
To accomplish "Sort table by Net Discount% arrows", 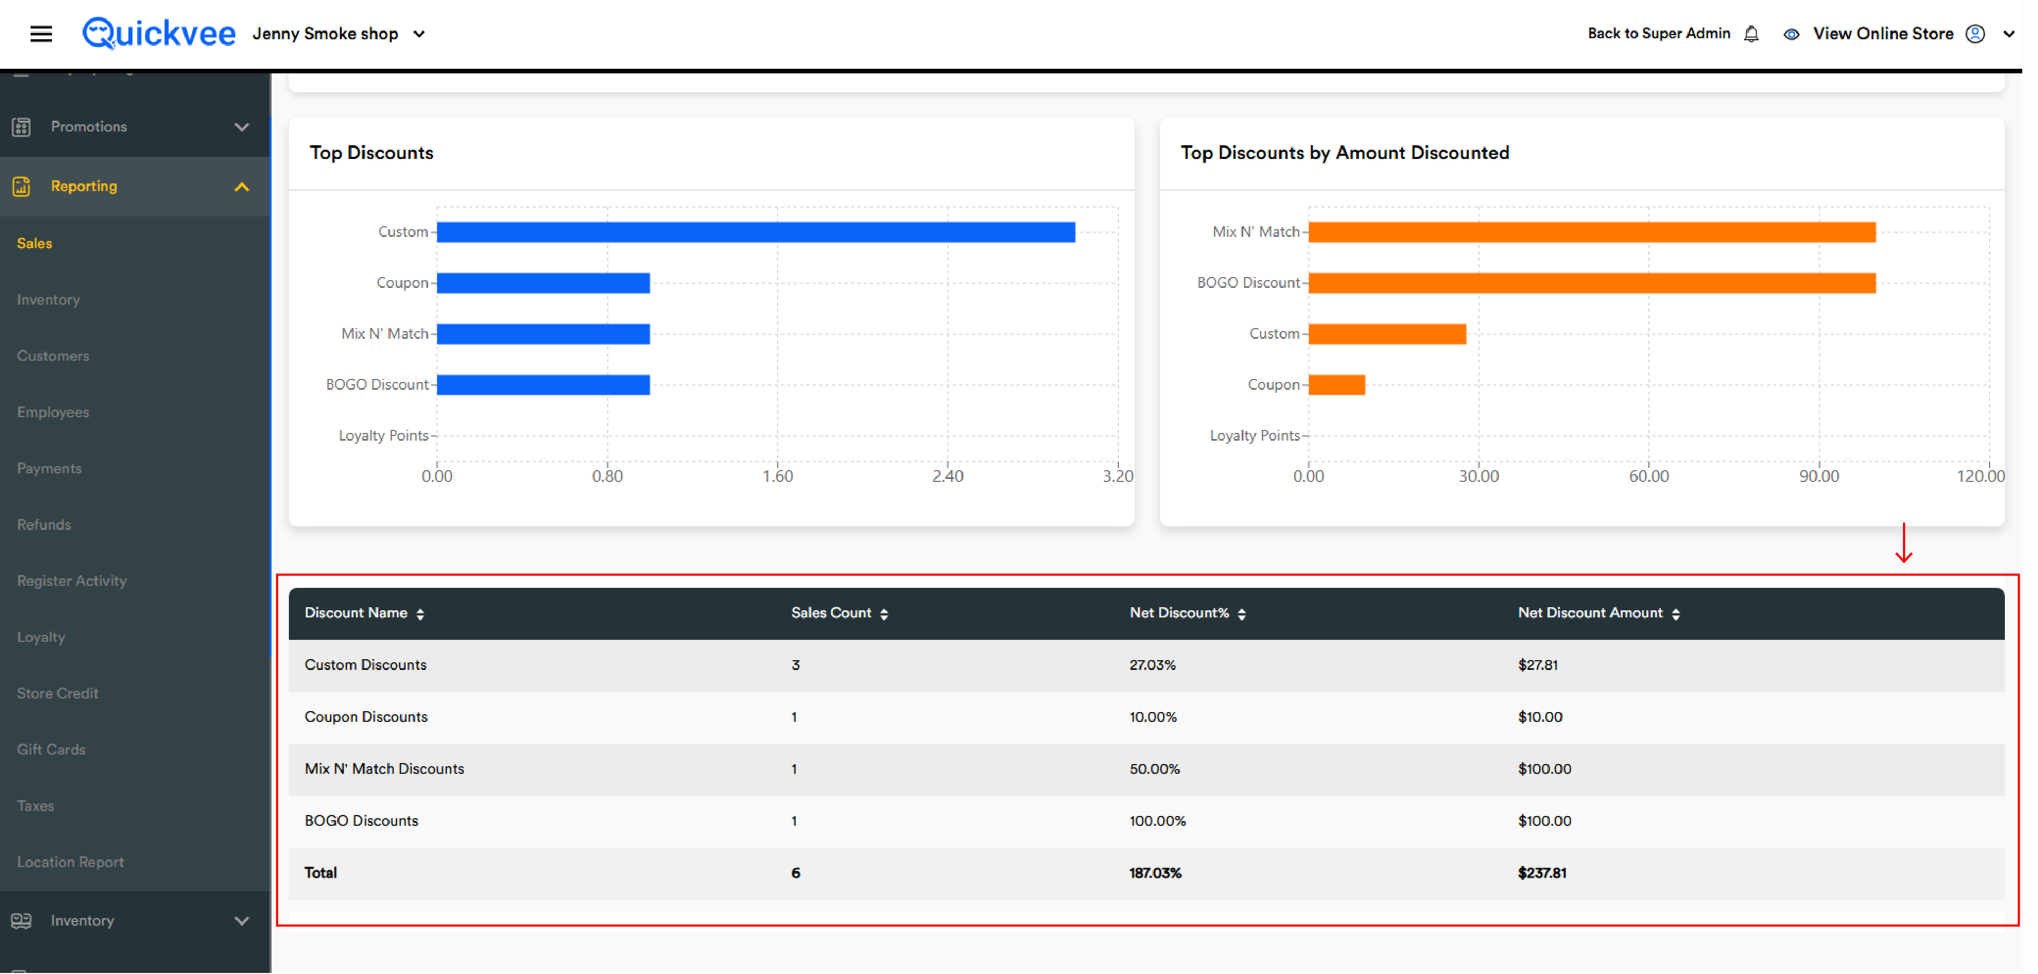I will [x=1241, y=614].
